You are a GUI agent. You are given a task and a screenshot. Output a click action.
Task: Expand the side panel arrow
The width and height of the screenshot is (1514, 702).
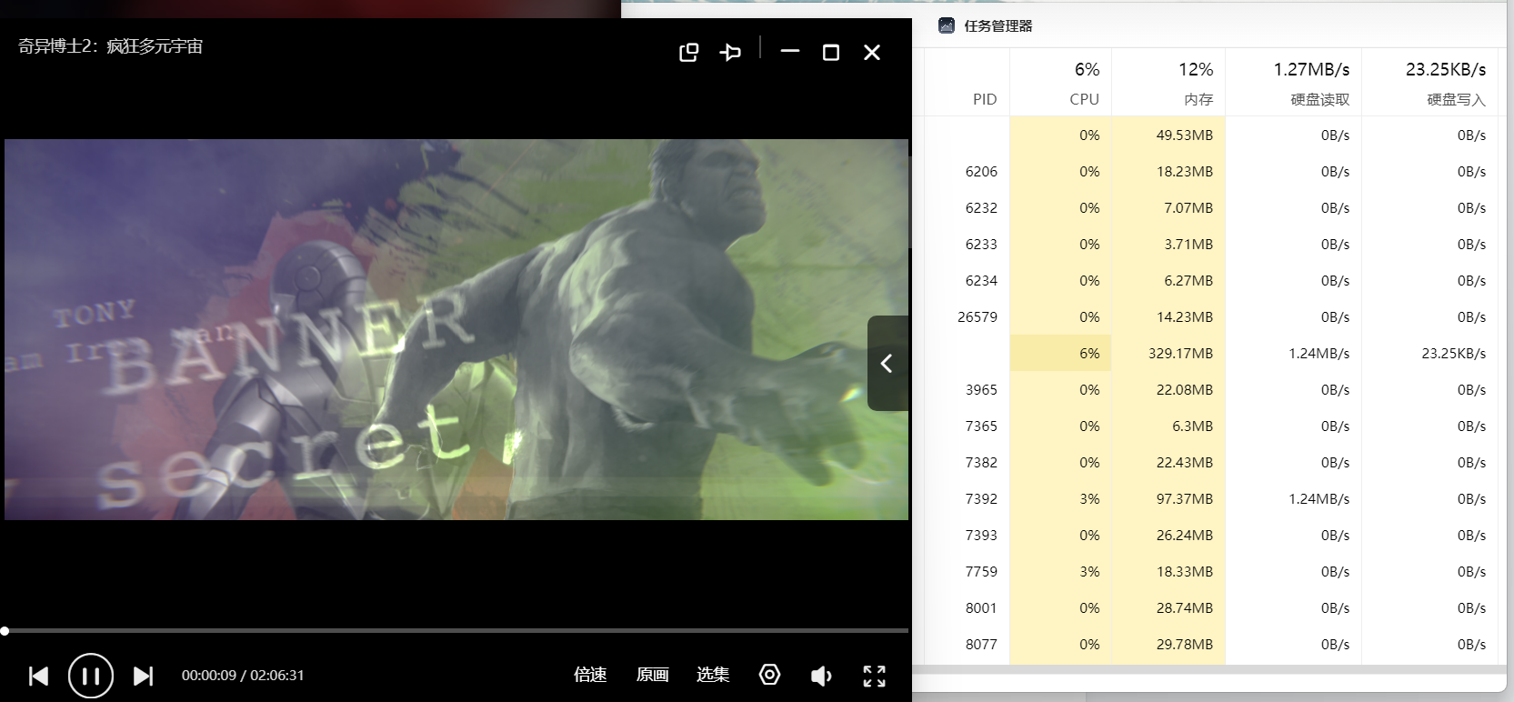pyautogui.click(x=887, y=364)
